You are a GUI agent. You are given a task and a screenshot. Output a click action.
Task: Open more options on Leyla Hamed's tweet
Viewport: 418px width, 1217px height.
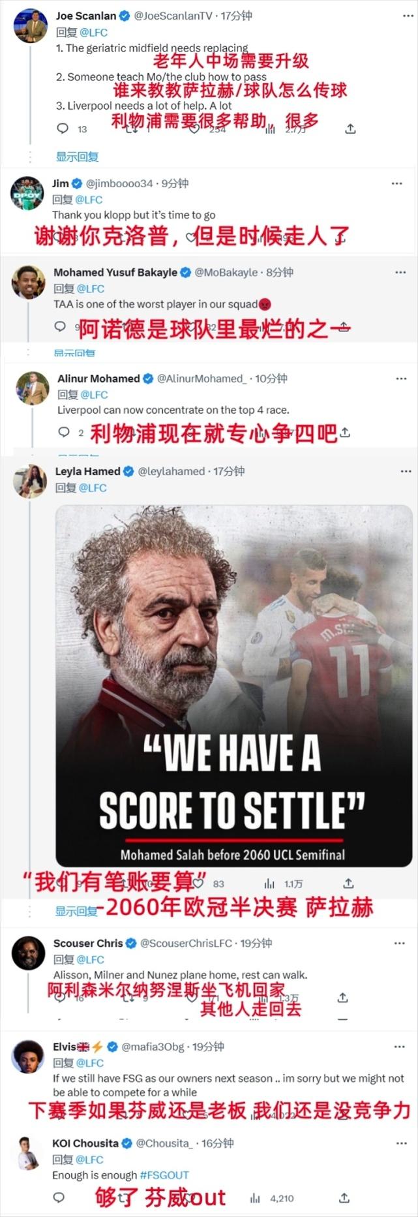click(x=406, y=471)
